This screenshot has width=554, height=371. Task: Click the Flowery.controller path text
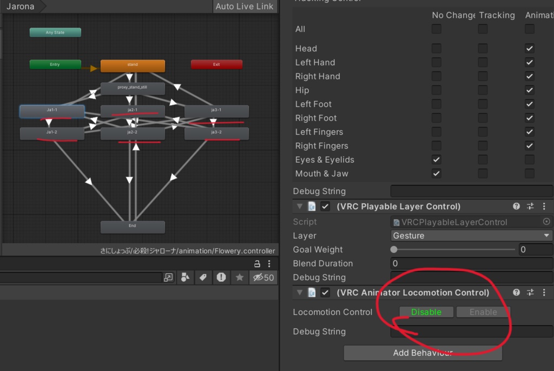coord(187,251)
